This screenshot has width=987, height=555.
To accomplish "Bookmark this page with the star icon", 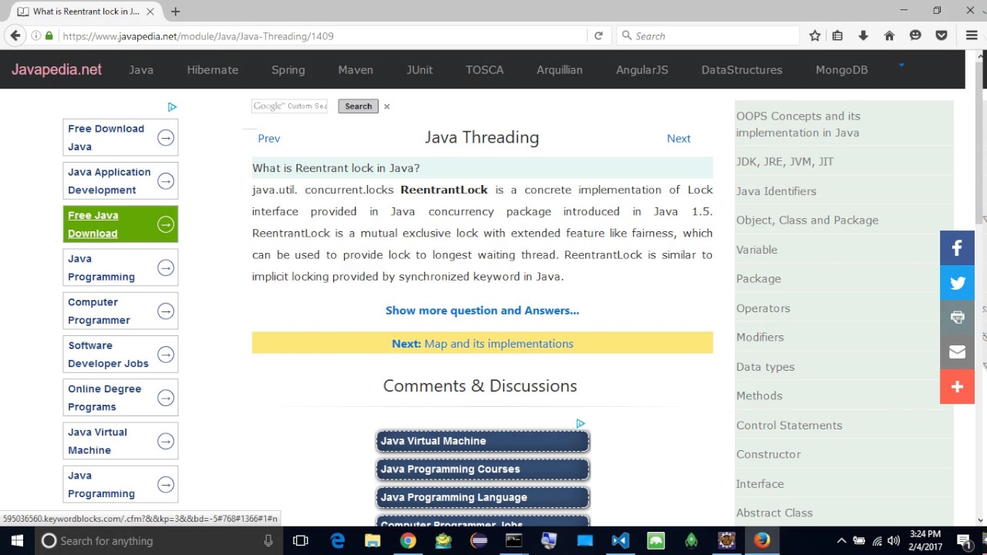I will [x=815, y=35].
